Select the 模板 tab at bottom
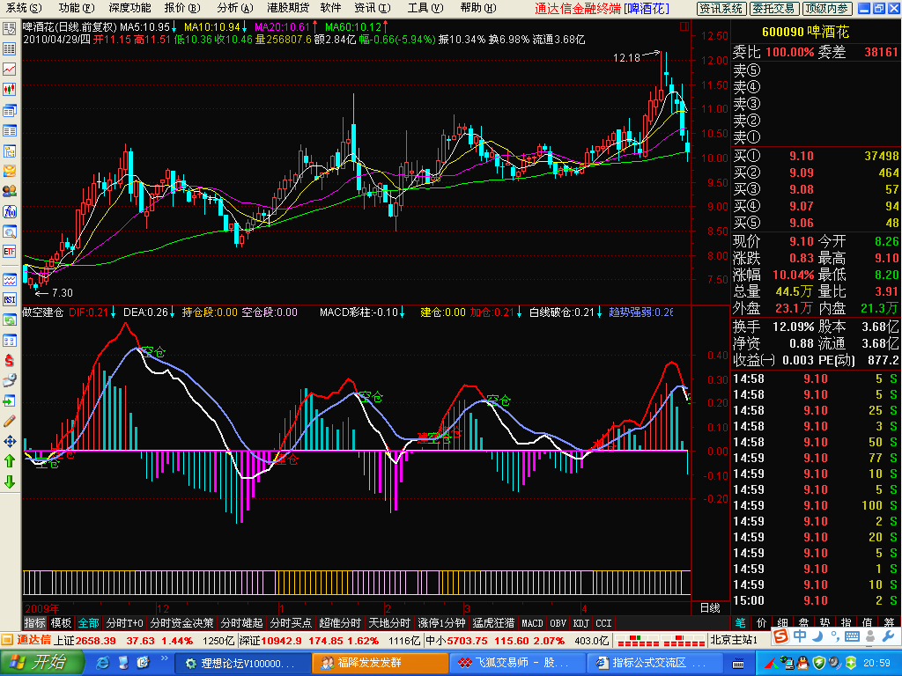This screenshot has height=676, width=902. point(61,623)
